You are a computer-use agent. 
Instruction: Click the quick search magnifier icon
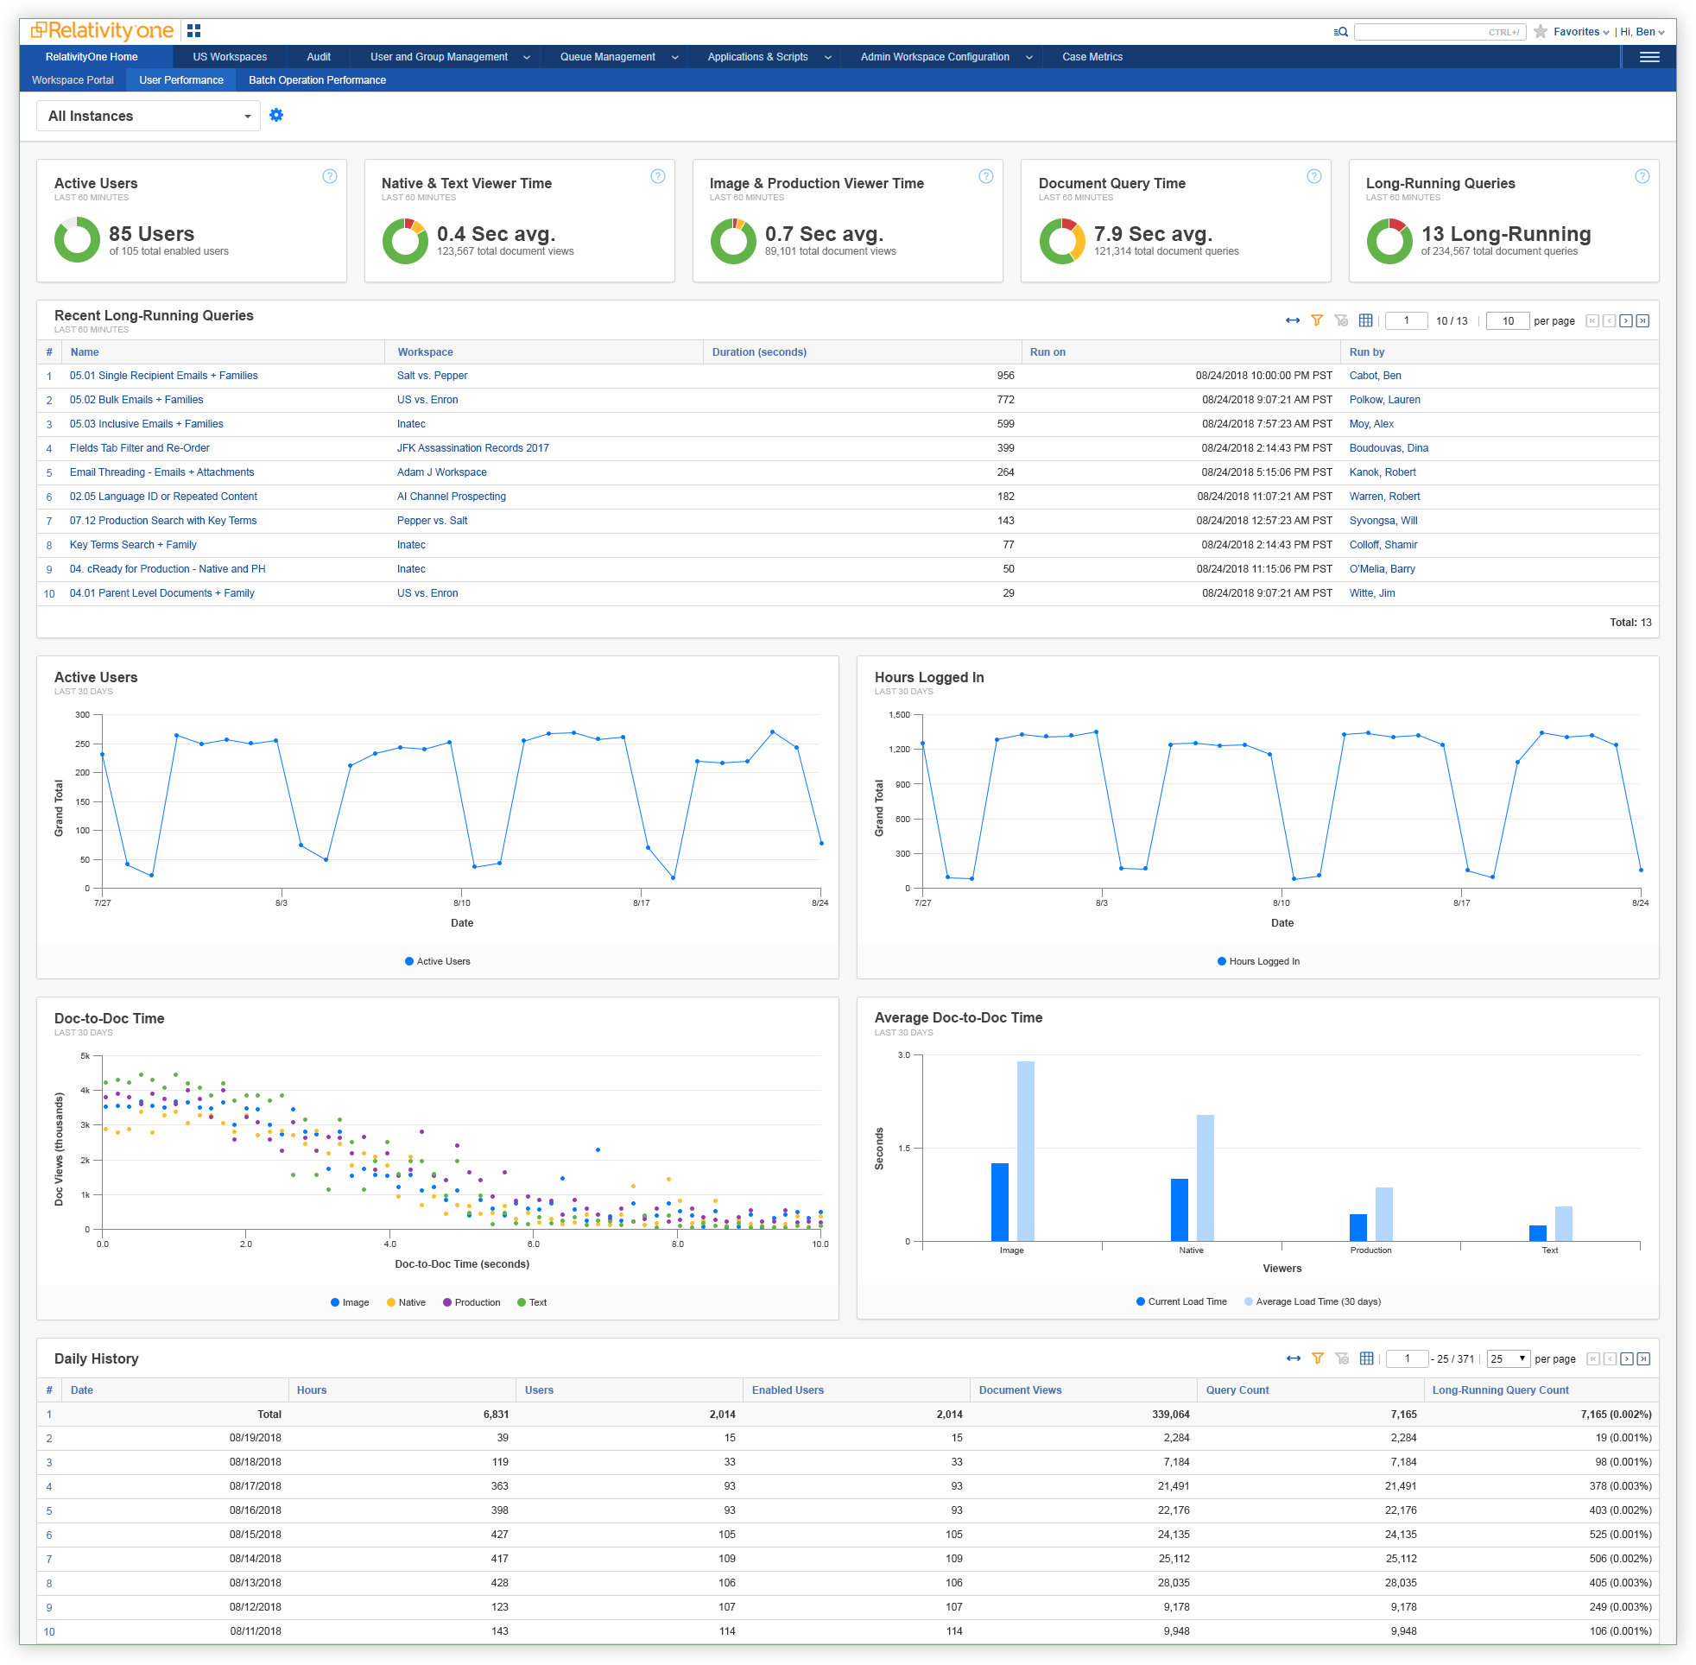click(1340, 31)
